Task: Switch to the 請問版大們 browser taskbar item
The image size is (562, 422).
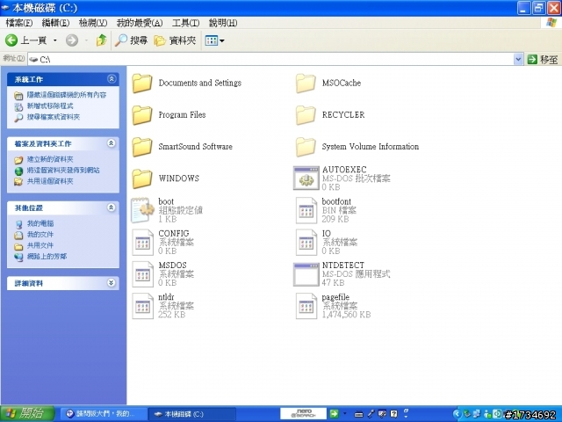Action: pyautogui.click(x=102, y=414)
